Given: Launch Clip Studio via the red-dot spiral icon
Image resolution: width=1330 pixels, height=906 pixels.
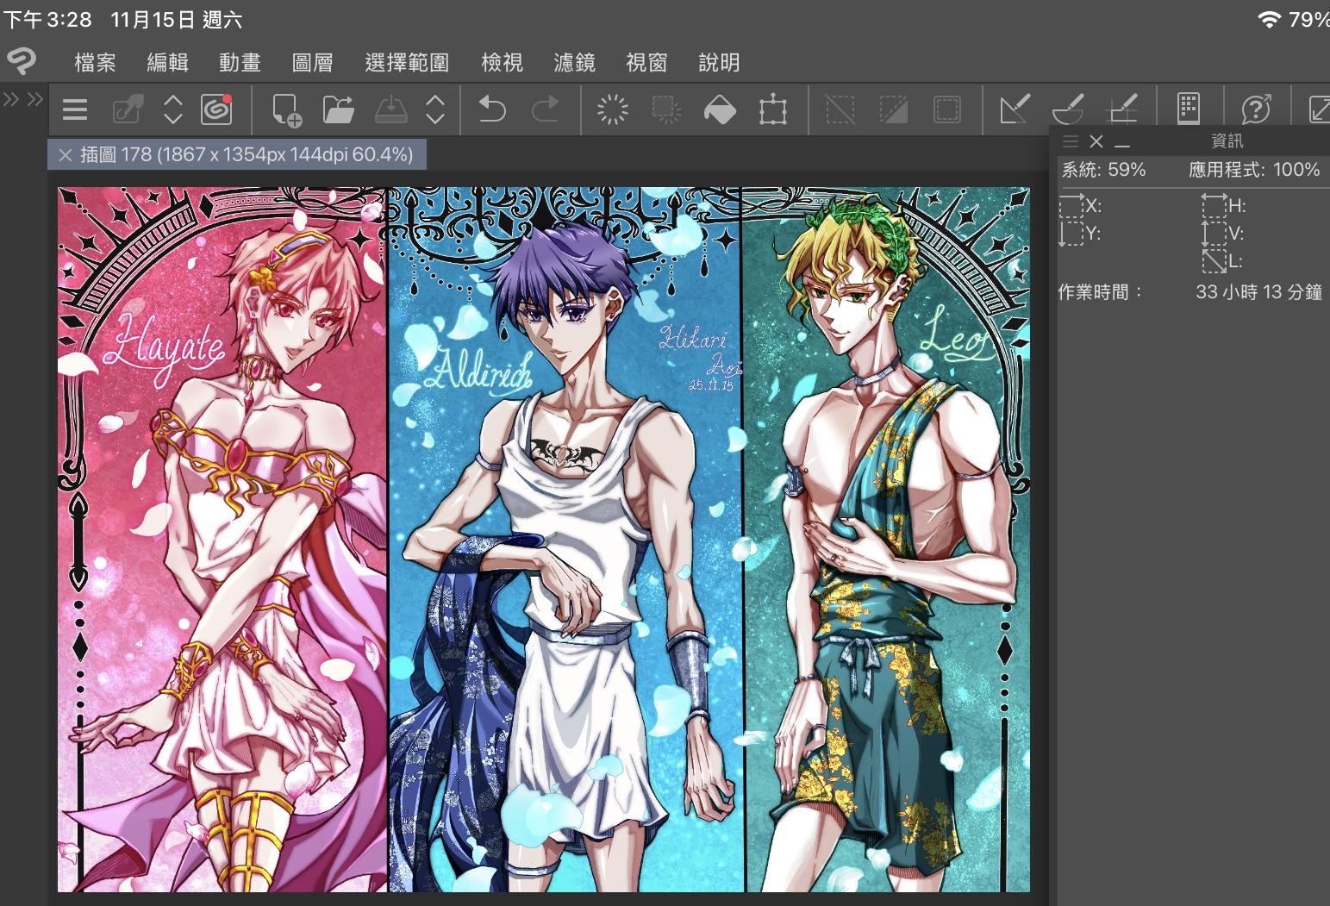Looking at the screenshot, I should coord(216,109).
